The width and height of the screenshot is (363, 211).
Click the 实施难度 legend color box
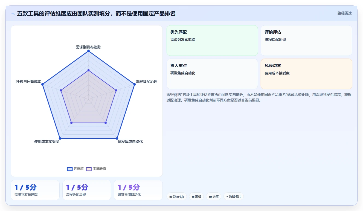[x=89, y=169]
